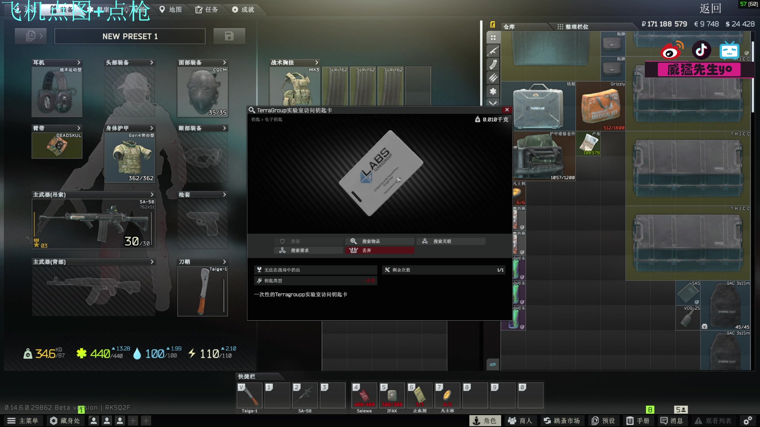760x427 pixels.
Task: Click the 整理栏位 sort button
Action: tap(573, 26)
